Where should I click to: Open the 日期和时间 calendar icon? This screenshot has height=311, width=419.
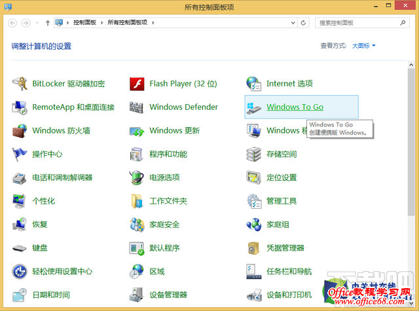[x=20, y=295]
